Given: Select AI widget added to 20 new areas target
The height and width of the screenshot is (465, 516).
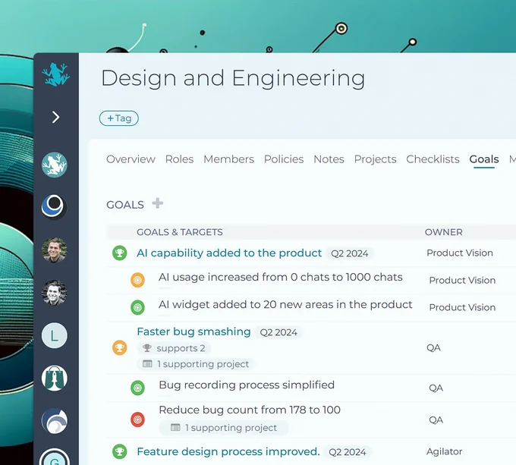Looking at the screenshot, I should point(285,304).
